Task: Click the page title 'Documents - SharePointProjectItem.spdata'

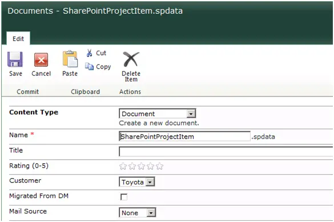Action: (x=95, y=11)
